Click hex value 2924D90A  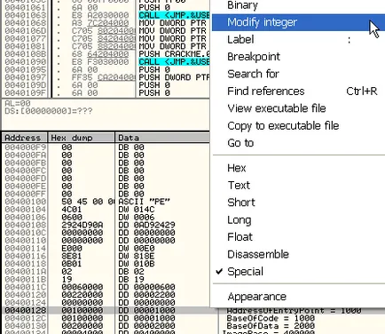[82, 225]
